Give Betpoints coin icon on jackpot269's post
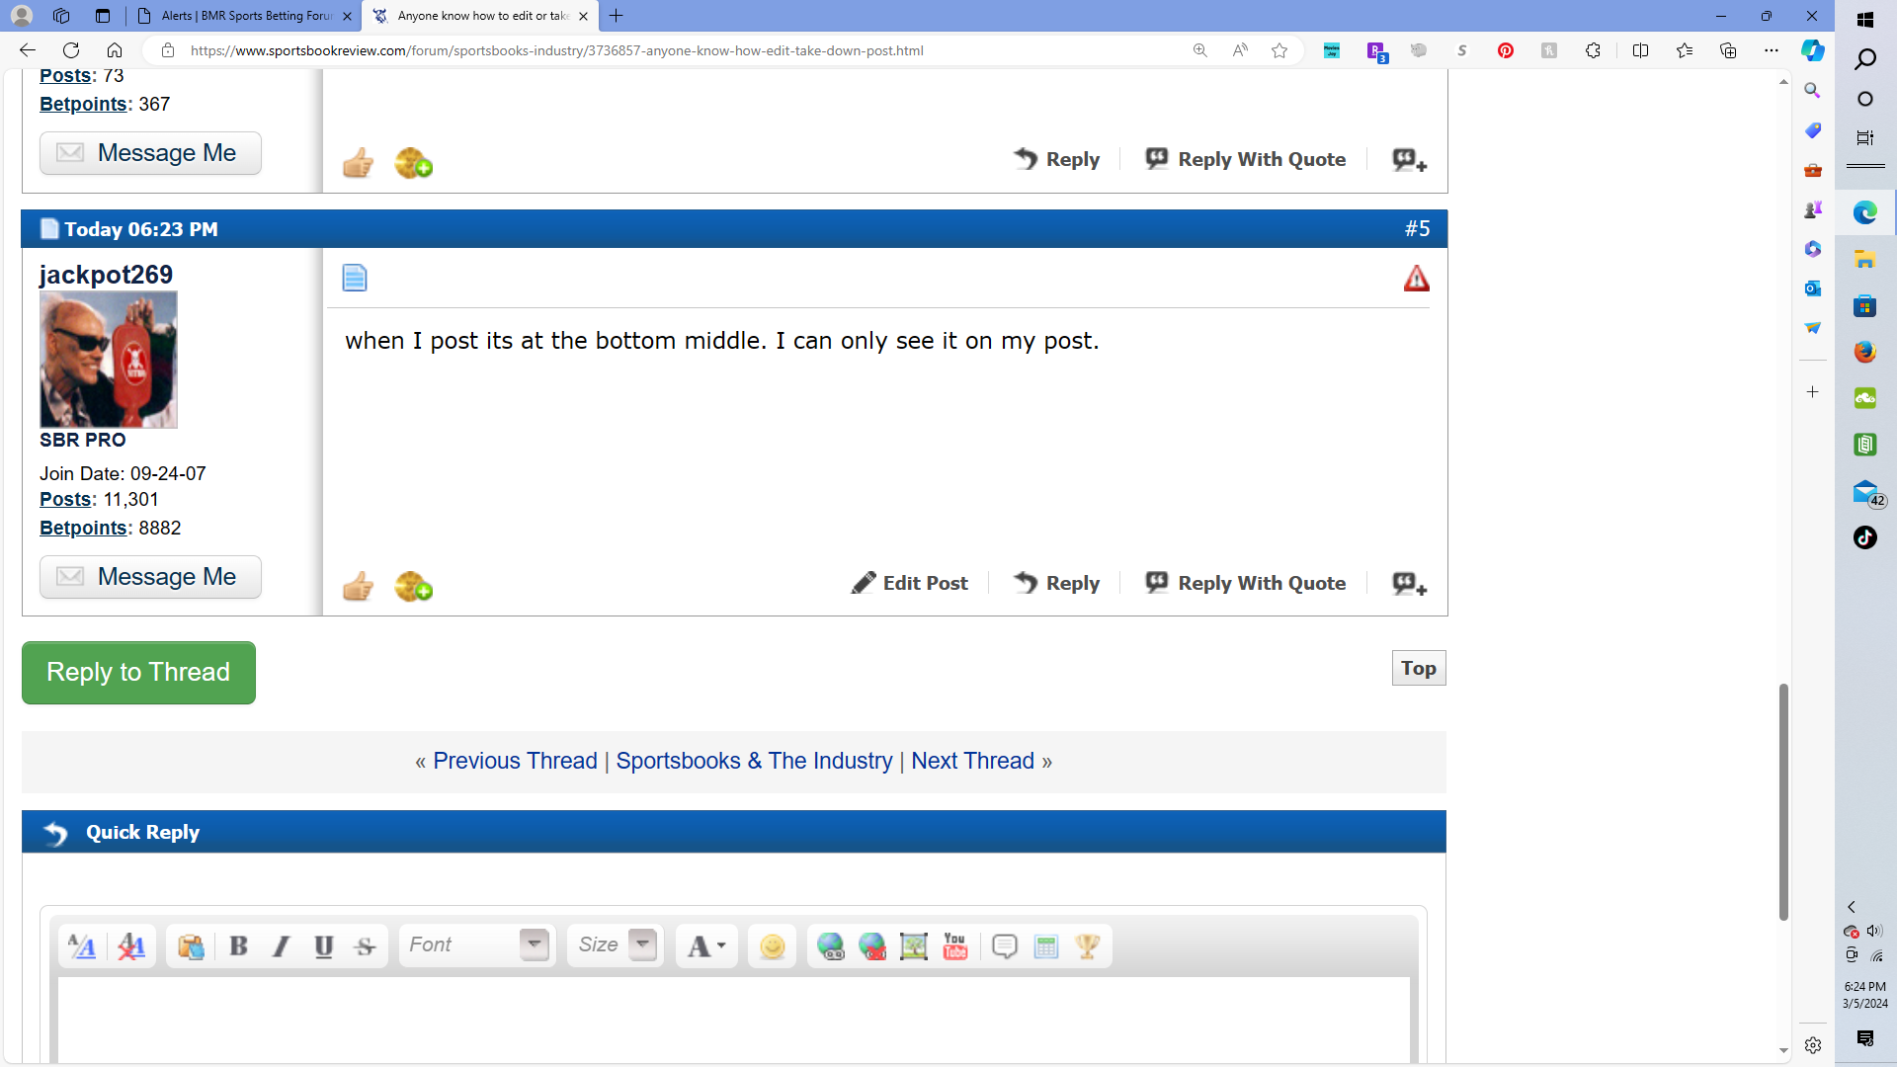 pyautogui.click(x=413, y=586)
